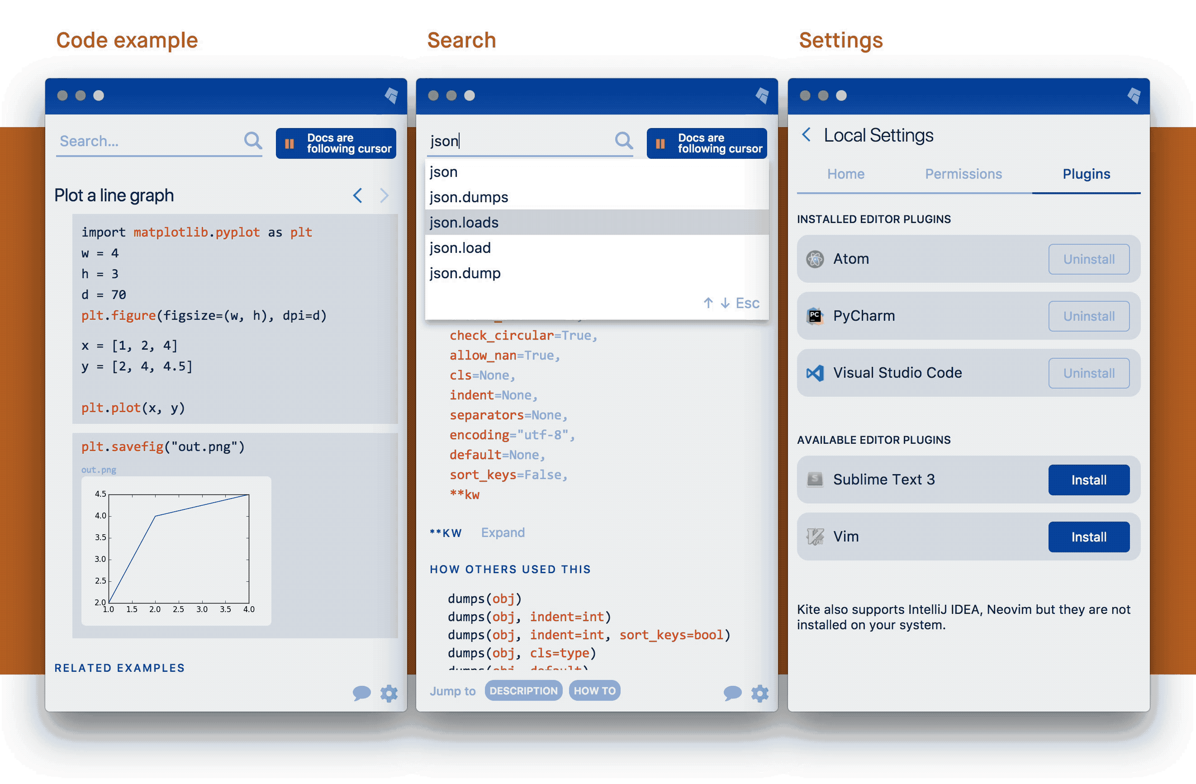Image resolution: width=1196 pixels, height=784 pixels.
Task: Click the chat bubble icon in Search window
Action: [x=732, y=693]
